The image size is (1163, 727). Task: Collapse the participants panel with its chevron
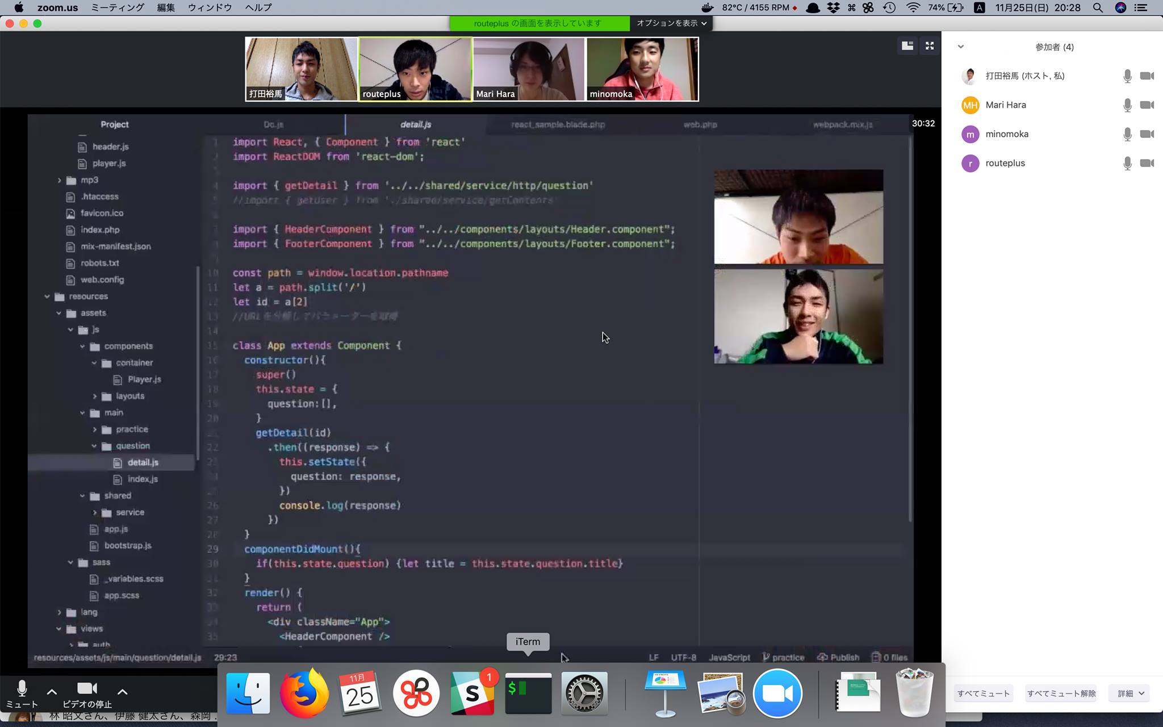click(961, 47)
